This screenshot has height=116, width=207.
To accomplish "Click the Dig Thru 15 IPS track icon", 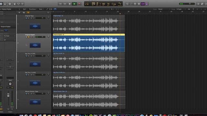I will click(35, 64).
